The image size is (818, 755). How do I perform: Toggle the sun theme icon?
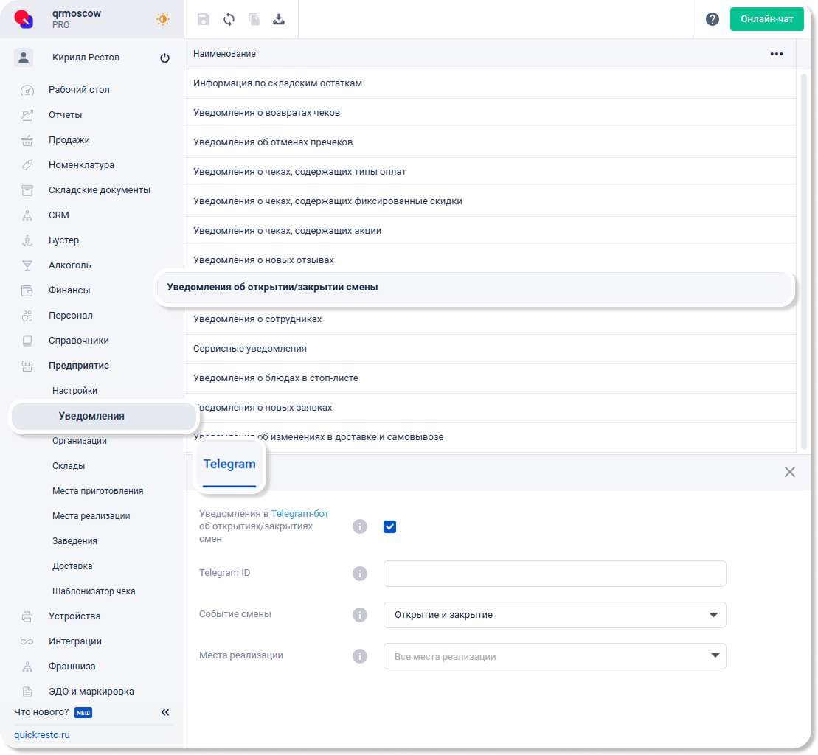pos(162,20)
